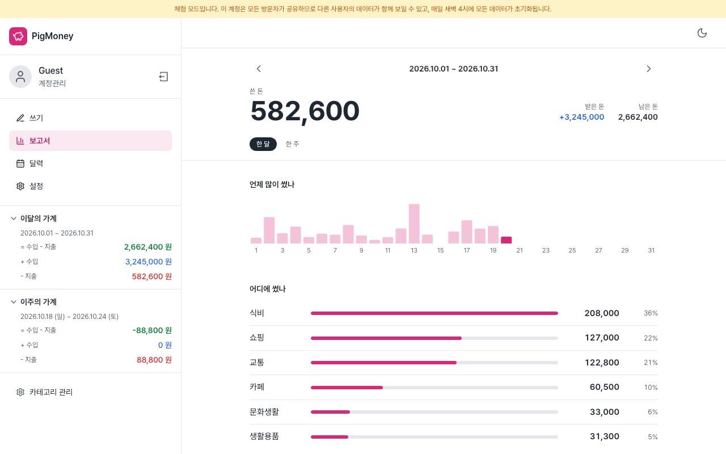This screenshot has height=454, width=726.
Task: Click the 체험 모드 notice banner text
Action: pyautogui.click(x=363, y=9)
